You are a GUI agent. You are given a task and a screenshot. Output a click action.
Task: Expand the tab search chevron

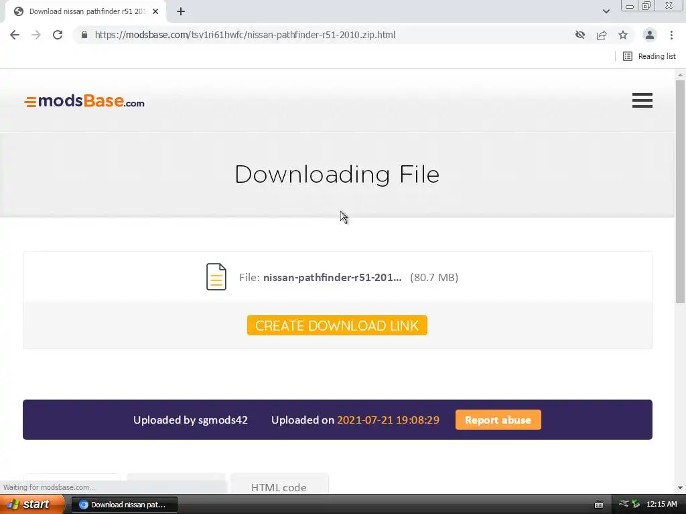point(606,11)
